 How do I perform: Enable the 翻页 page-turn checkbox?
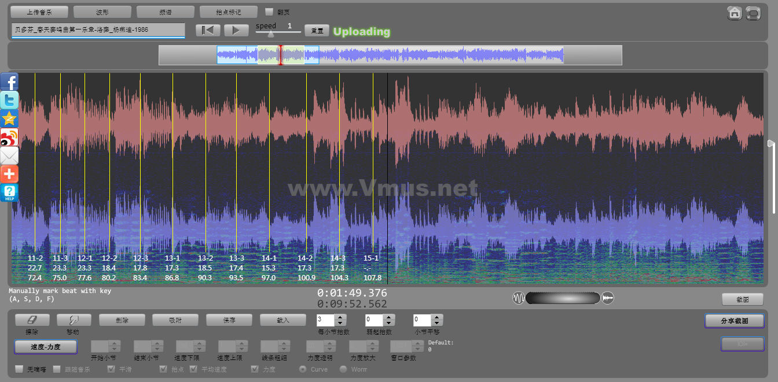click(269, 12)
